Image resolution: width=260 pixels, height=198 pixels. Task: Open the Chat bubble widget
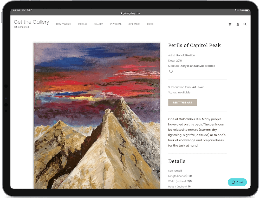point(237,182)
